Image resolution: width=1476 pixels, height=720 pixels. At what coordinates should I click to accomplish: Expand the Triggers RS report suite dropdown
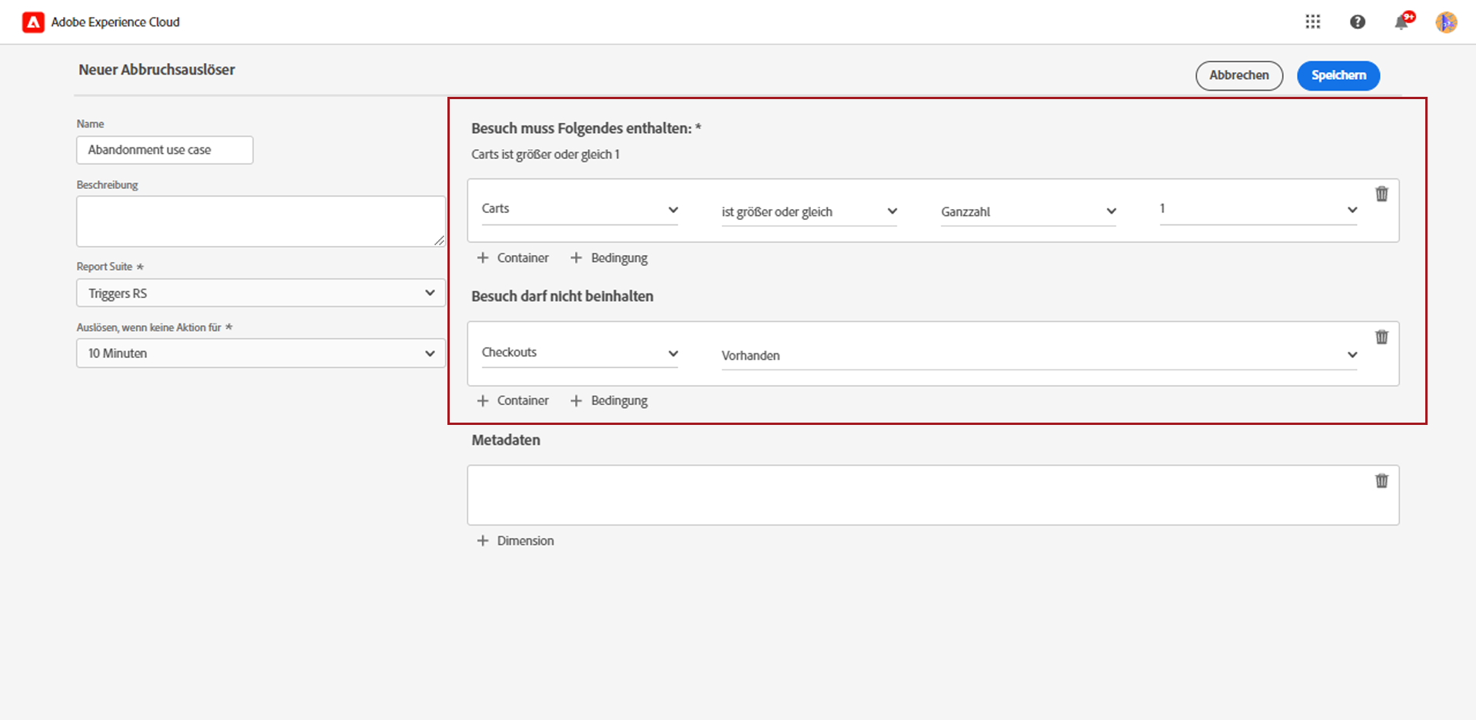coord(261,293)
